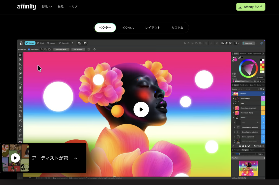Adjust the Opacity slider in the Colour panel
Screen dimensions: 279x185
(x=245, y=81)
